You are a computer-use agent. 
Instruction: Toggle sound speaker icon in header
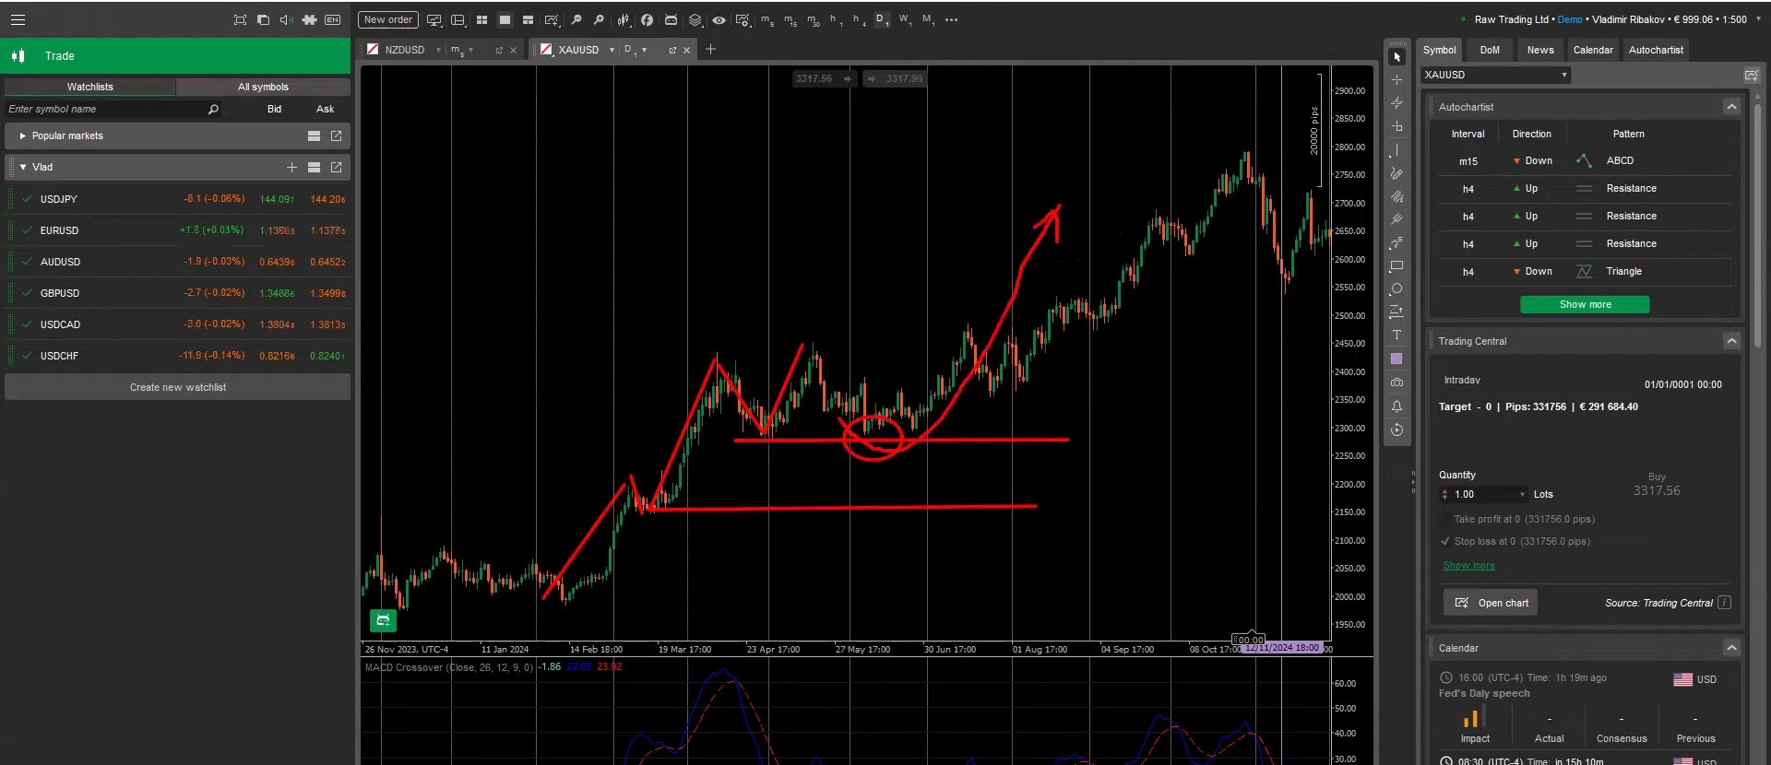tap(286, 19)
